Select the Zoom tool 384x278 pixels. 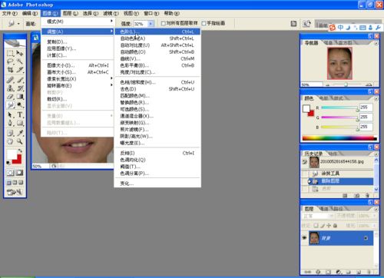20,141
